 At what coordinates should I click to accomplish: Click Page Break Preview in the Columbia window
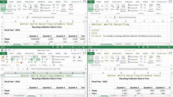(x=10, y=8)
